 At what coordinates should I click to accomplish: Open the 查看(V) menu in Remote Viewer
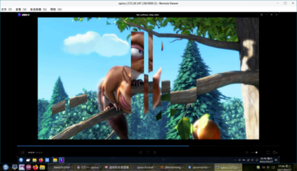point(21,9)
